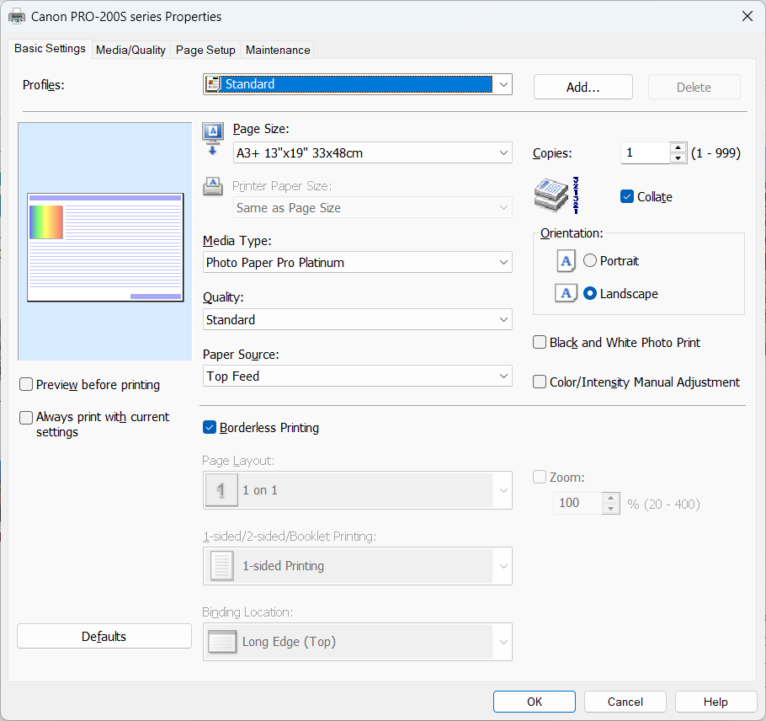Click the Standard profile icon in Profiles box

(x=214, y=84)
